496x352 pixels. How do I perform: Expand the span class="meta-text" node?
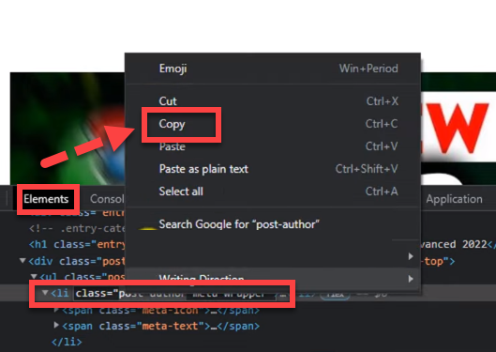click(x=56, y=325)
